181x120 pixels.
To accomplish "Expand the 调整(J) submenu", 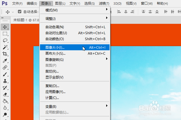I will pyautogui.click(x=75, y=19).
